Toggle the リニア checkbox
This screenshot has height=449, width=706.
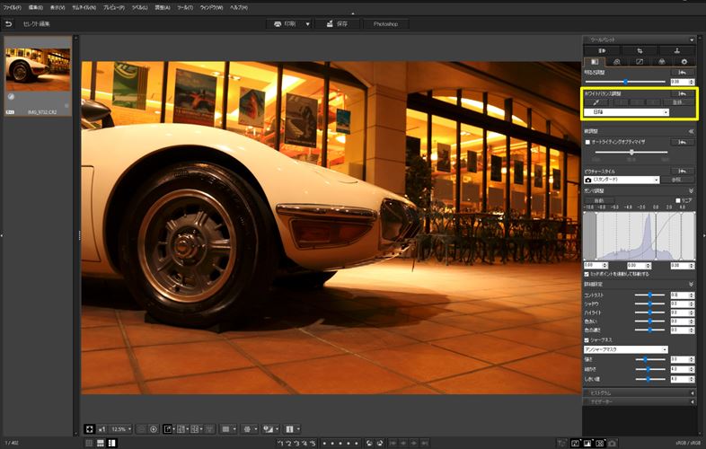[677, 200]
